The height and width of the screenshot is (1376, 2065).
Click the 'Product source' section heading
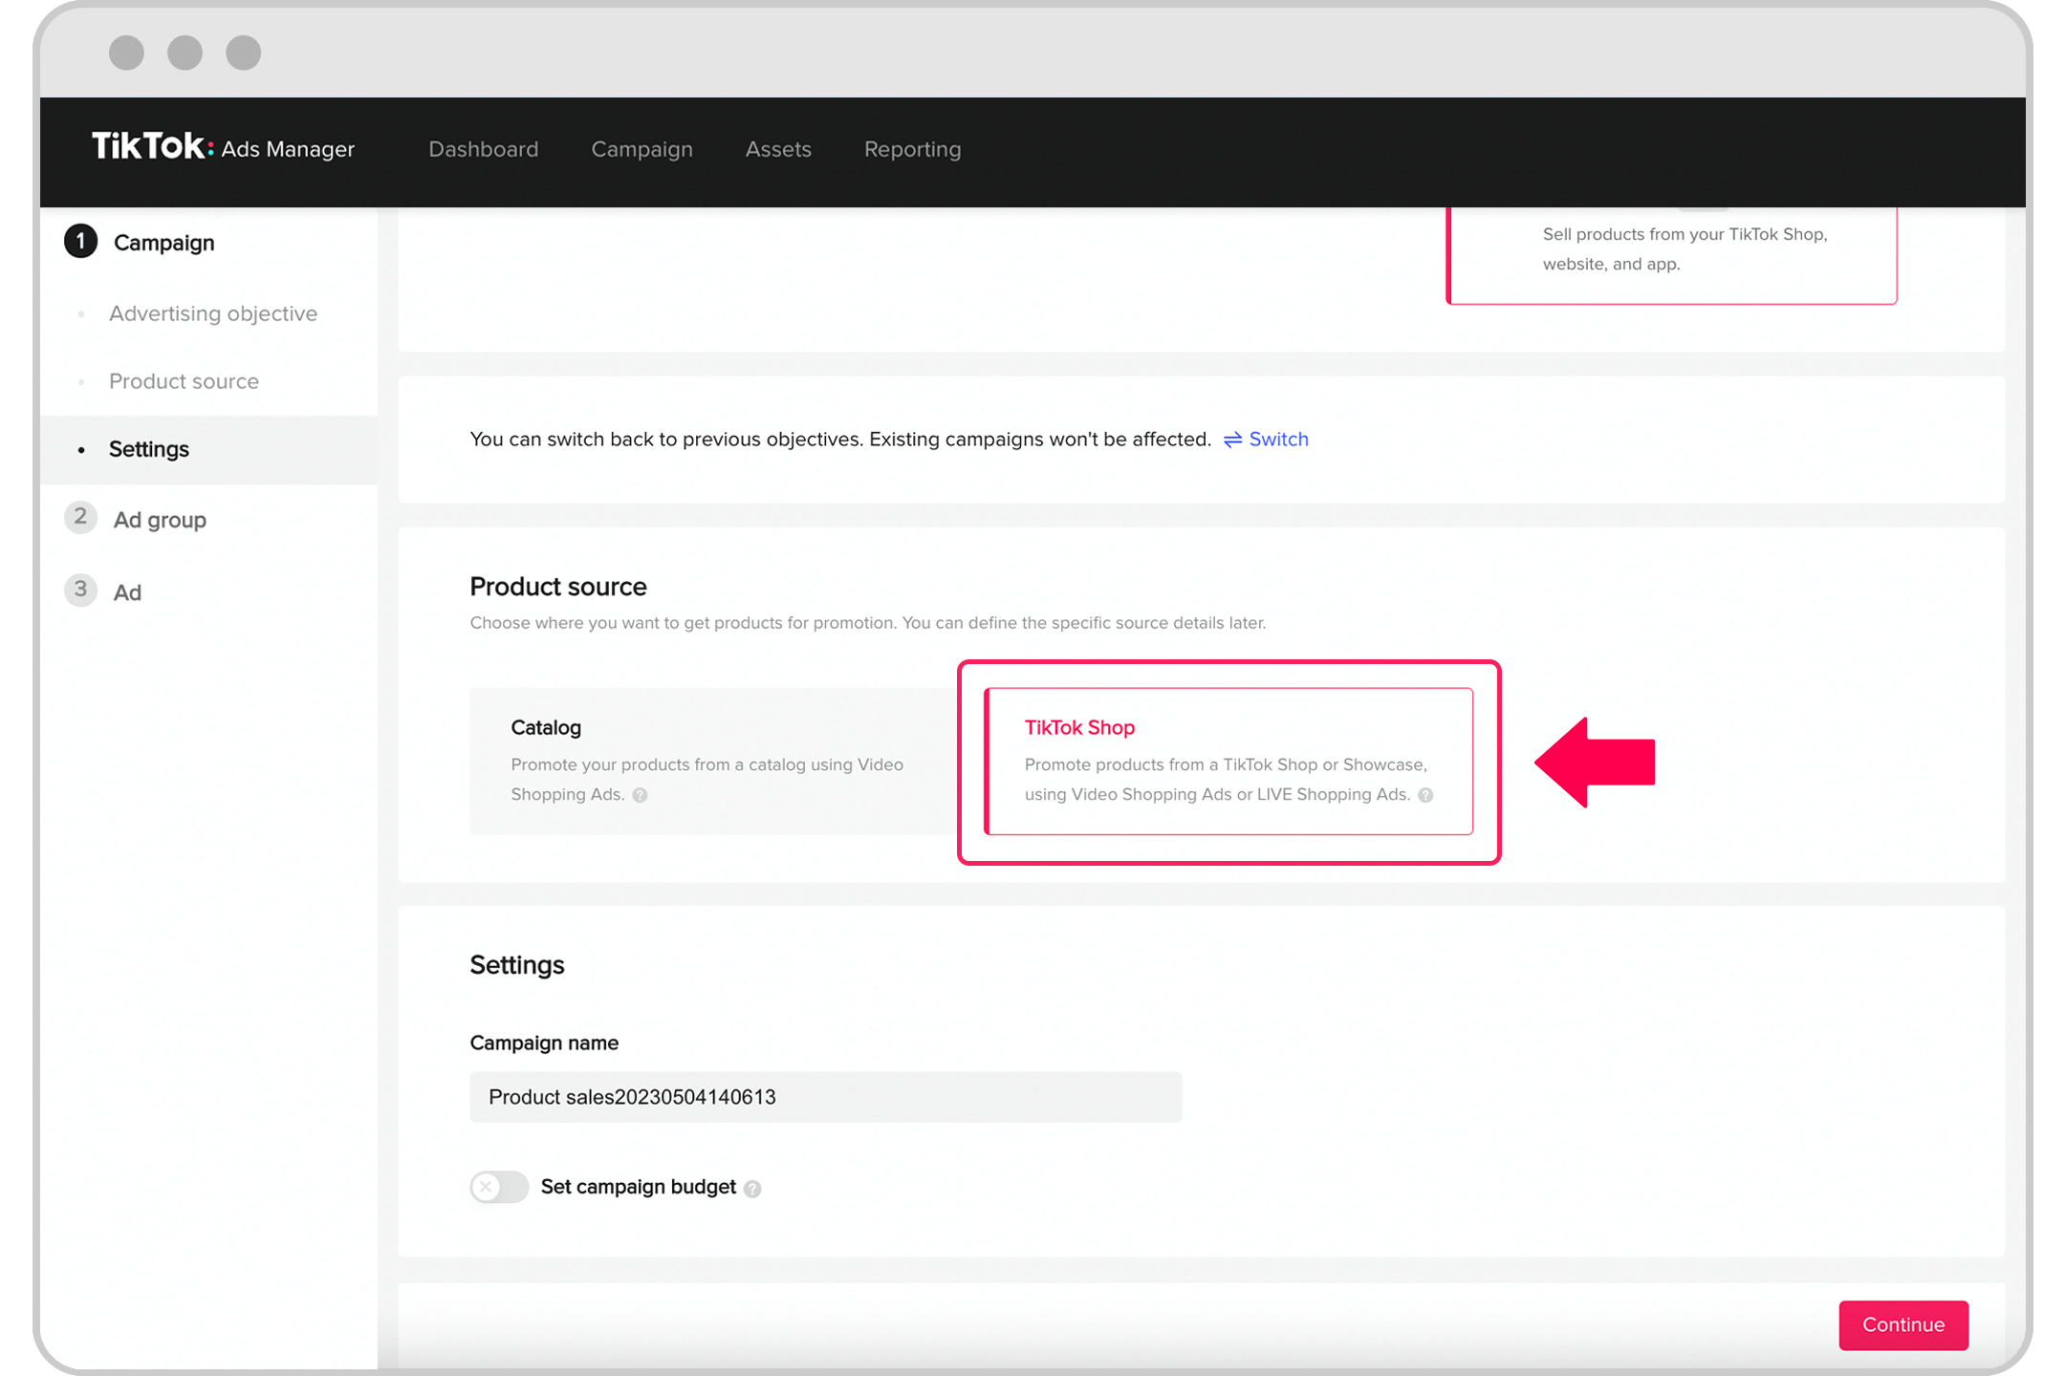point(558,587)
